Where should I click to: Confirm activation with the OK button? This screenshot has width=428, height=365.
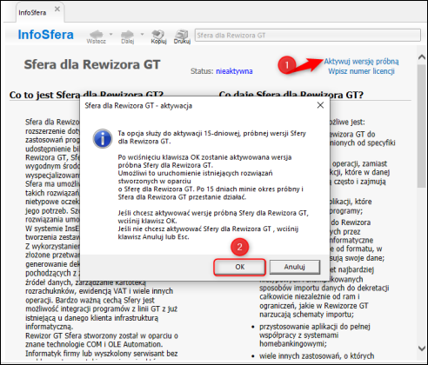click(x=239, y=267)
